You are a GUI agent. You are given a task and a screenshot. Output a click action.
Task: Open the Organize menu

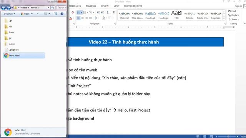9,14
